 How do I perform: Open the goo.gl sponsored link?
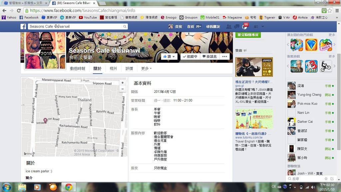(239, 86)
